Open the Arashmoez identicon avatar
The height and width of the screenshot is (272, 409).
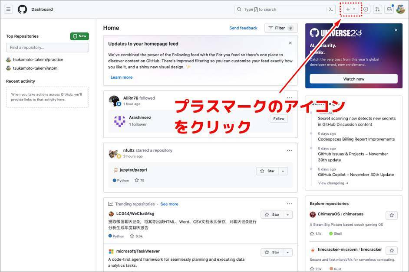click(x=120, y=121)
